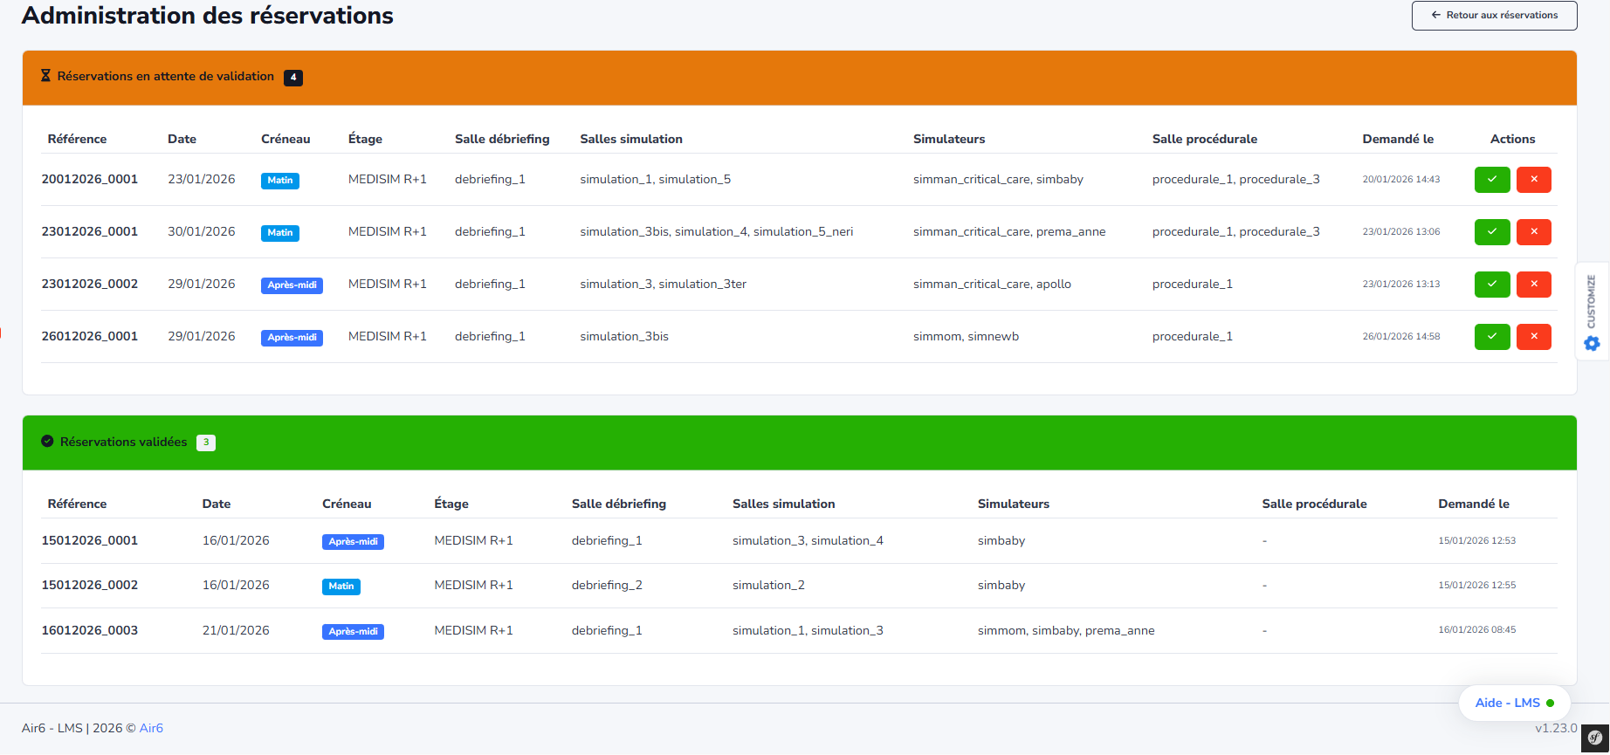Validate reservation 23012026_0002 using green check
This screenshot has width=1610, height=755.
pos(1491,285)
